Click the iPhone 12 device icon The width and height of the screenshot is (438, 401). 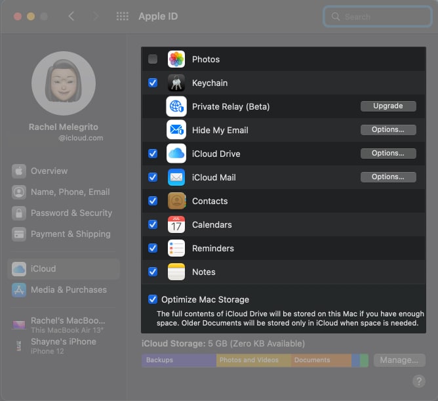(19, 346)
